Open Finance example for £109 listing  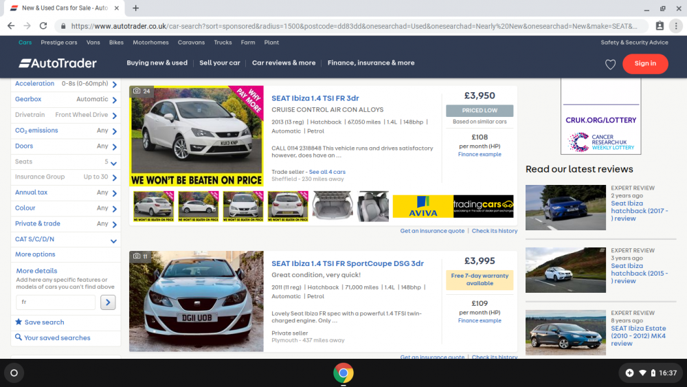pos(480,320)
